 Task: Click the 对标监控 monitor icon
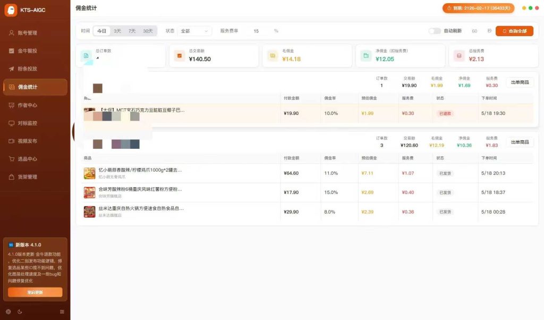[12, 123]
